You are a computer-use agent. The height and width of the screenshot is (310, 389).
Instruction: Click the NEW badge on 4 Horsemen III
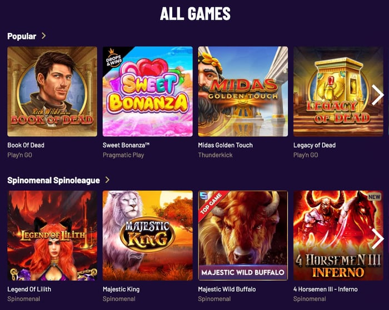pyautogui.click(x=375, y=197)
